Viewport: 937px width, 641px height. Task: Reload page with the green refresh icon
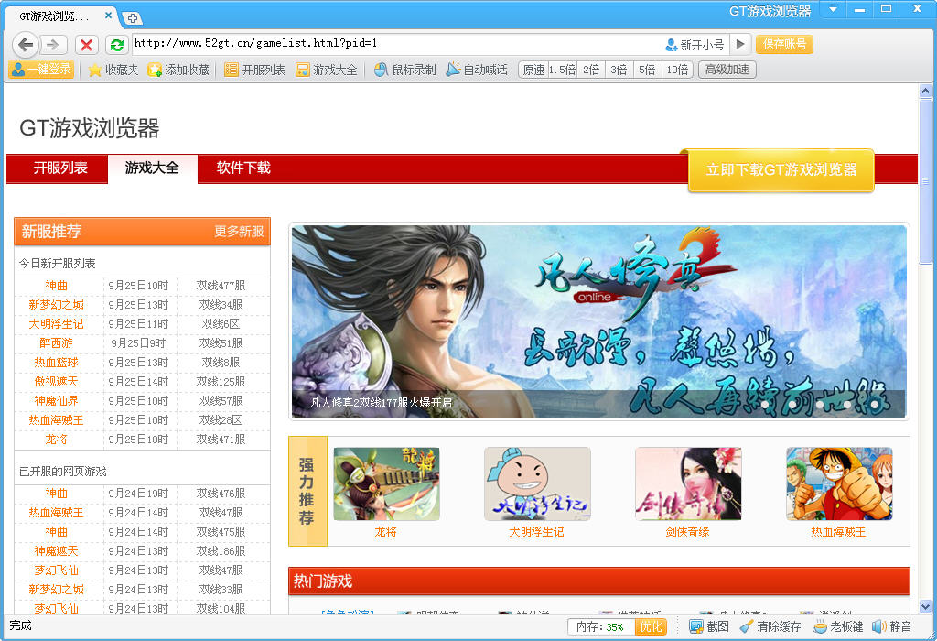pyautogui.click(x=117, y=45)
